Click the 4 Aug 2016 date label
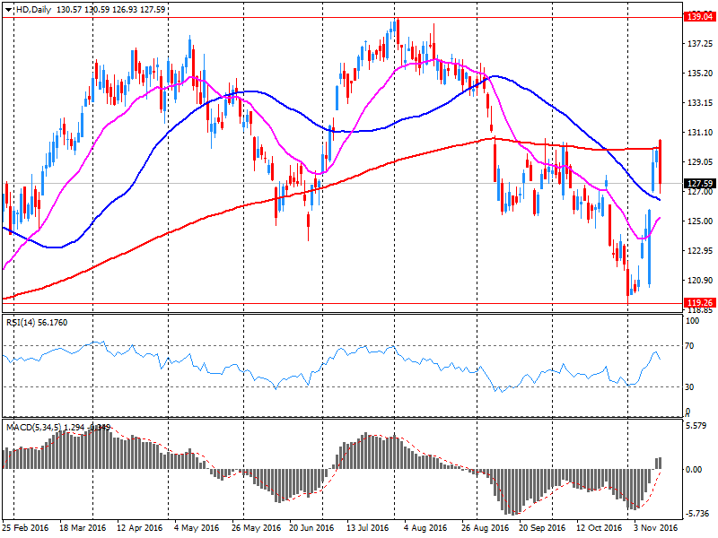This screenshot has width=718, height=538. pos(425,528)
